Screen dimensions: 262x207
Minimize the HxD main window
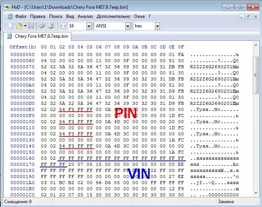click(228, 7)
